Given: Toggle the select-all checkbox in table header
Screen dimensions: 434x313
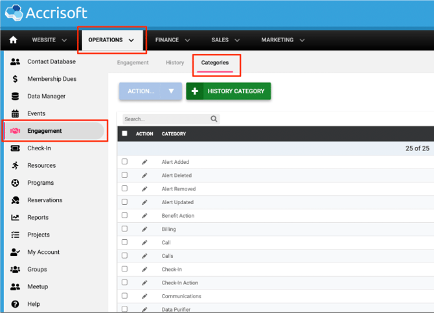Looking at the screenshot, I should click(x=125, y=133).
